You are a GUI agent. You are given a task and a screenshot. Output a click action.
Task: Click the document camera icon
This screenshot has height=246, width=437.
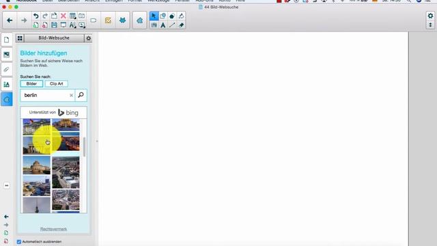pos(94,20)
